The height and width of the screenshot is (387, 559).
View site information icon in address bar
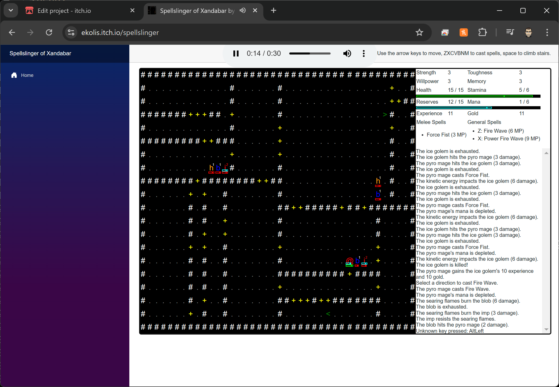point(71,32)
